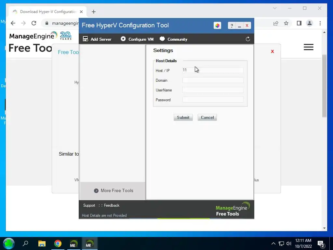333x250 pixels.
Task: Open Chrome tab search chevron
Action: point(274,8)
